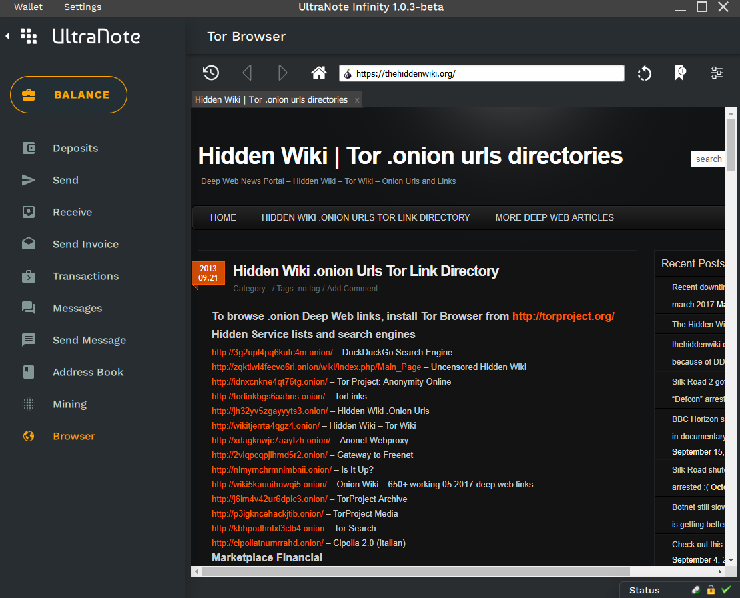Screen dimensions: 740x598
Task: Click the Address Book icon
Action: (x=29, y=372)
